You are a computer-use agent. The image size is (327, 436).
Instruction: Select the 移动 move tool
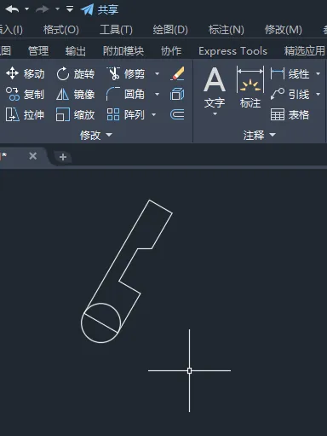click(x=25, y=74)
